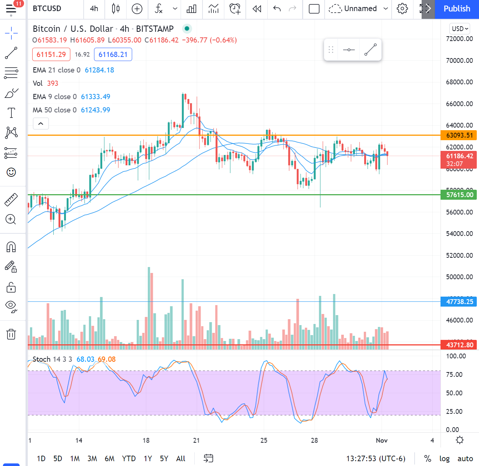The height and width of the screenshot is (466, 479).
Task: Set the date range to 5D
Action: (x=58, y=459)
